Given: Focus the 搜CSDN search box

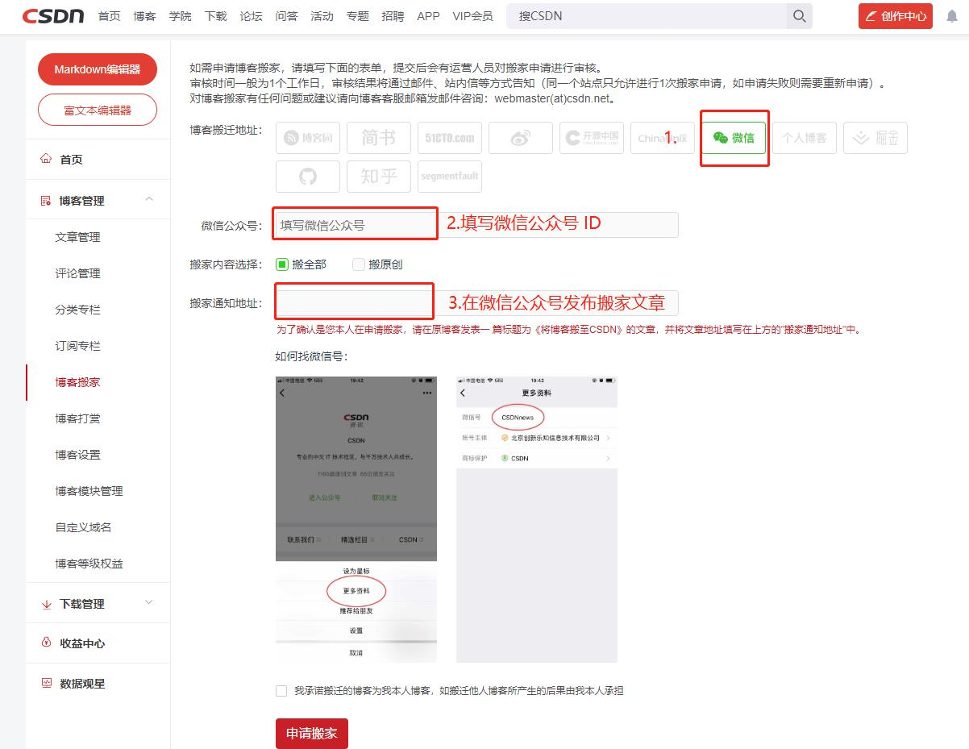Looking at the screenshot, I should tap(647, 16).
